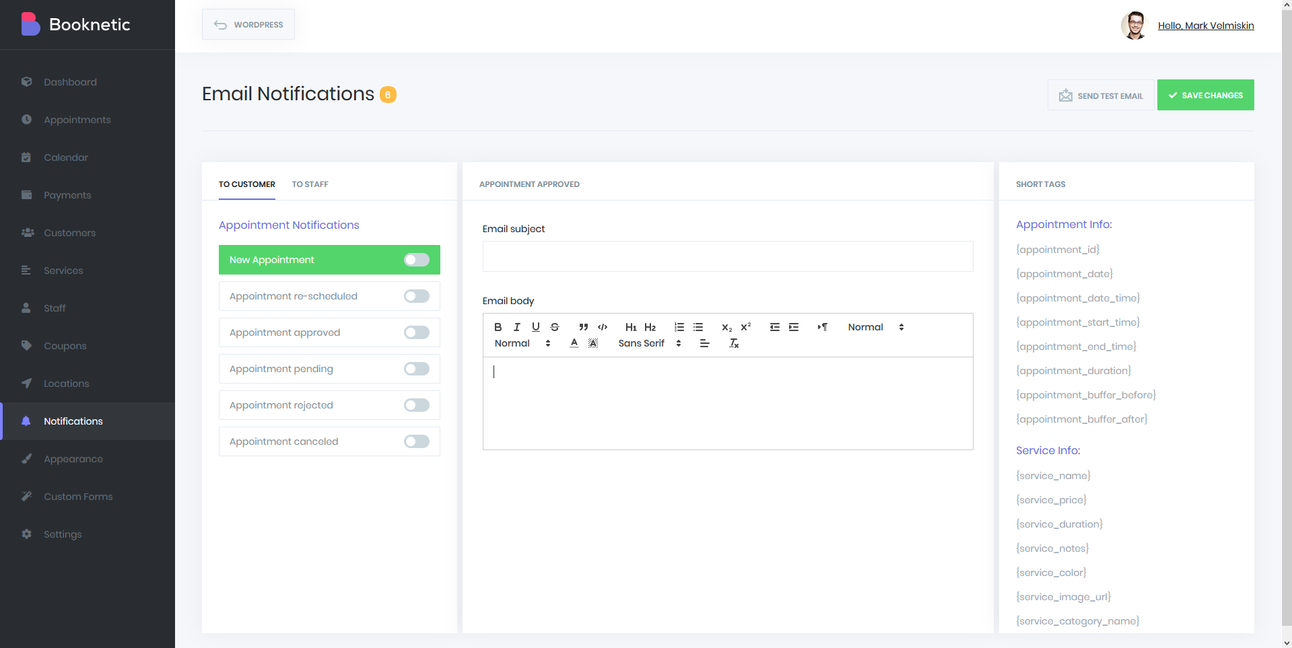Apply superscript formatting
Image resolution: width=1292 pixels, height=648 pixels.
[745, 327]
